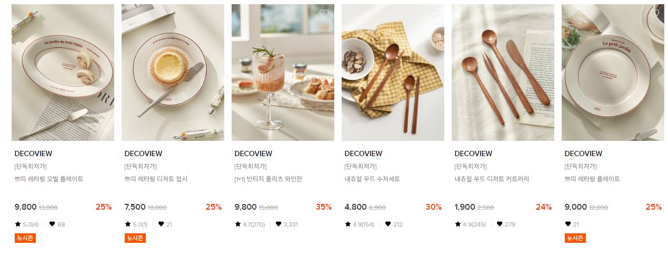Click the 7,500 price of dessert plate
The height and width of the screenshot is (257, 668).
[x=135, y=207]
